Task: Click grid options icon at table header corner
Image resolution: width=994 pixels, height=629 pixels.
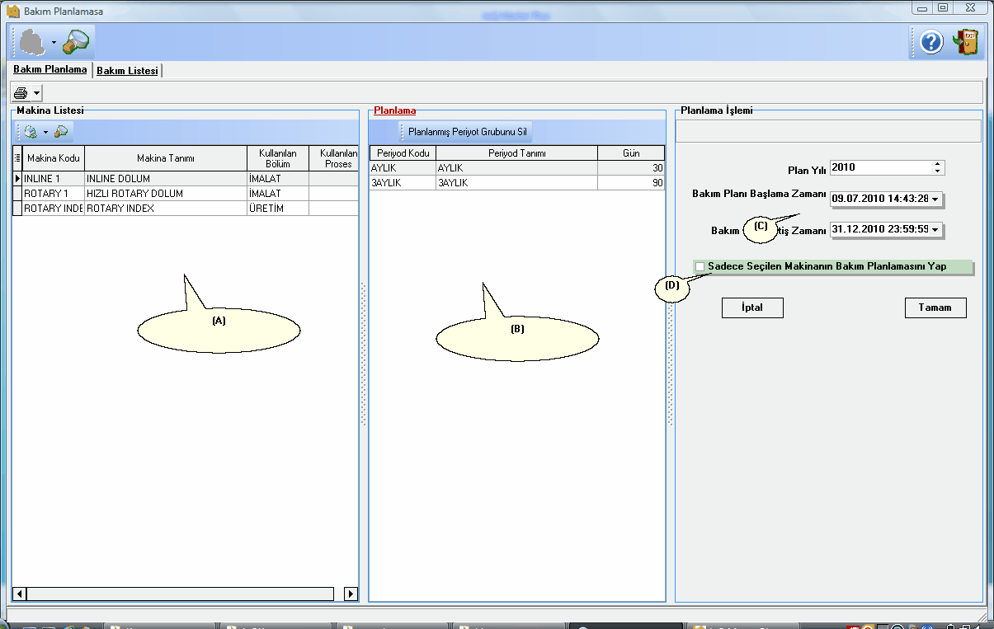Action: pyautogui.click(x=17, y=157)
